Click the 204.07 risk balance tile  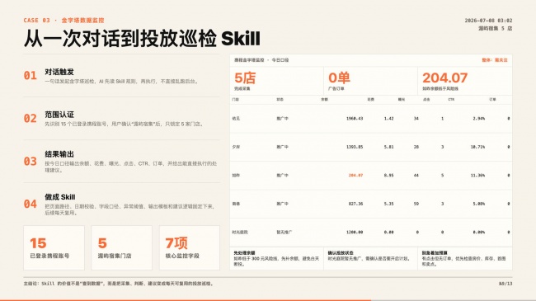(x=465, y=81)
